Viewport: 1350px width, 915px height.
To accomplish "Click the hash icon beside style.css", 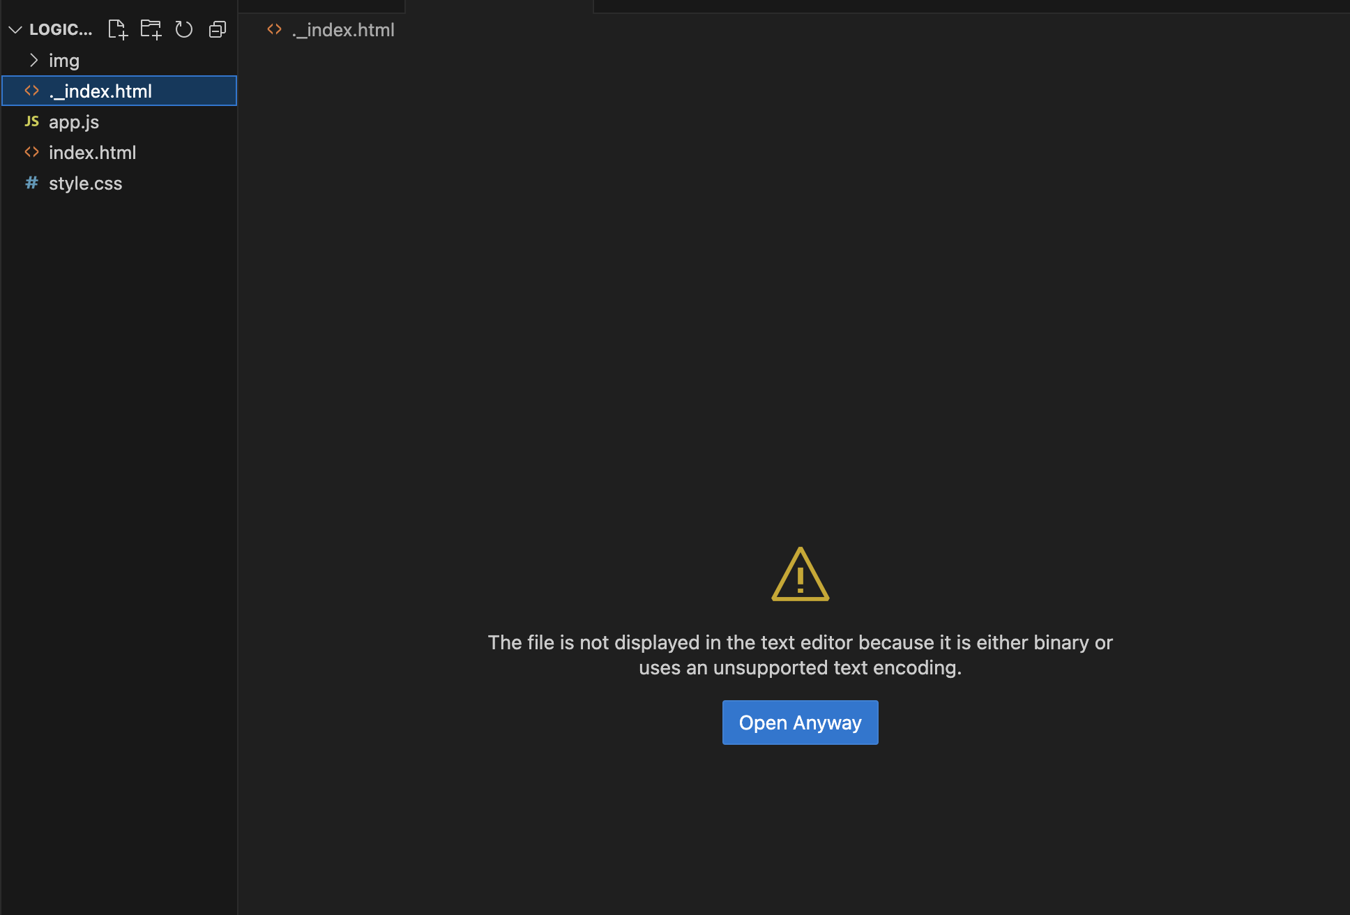I will point(32,183).
